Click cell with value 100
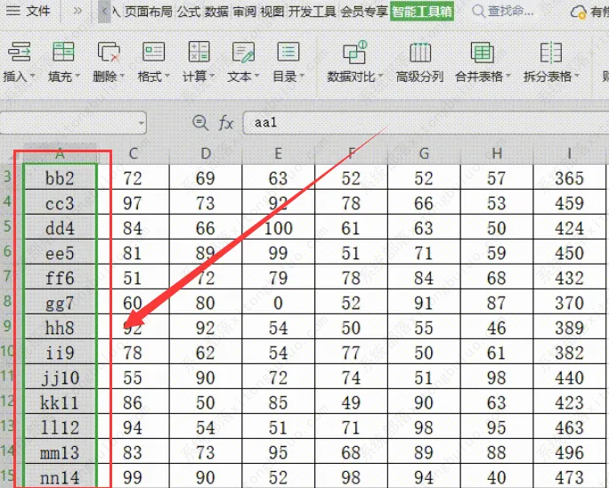 (278, 228)
